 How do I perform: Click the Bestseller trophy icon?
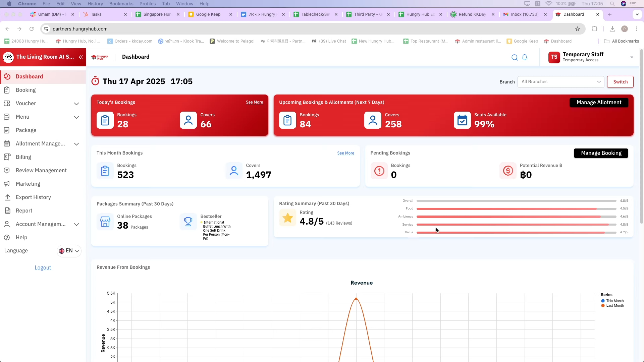(188, 222)
